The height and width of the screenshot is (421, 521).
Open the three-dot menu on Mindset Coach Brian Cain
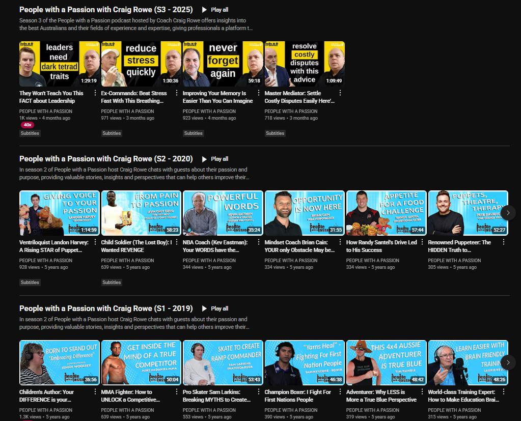pos(340,242)
